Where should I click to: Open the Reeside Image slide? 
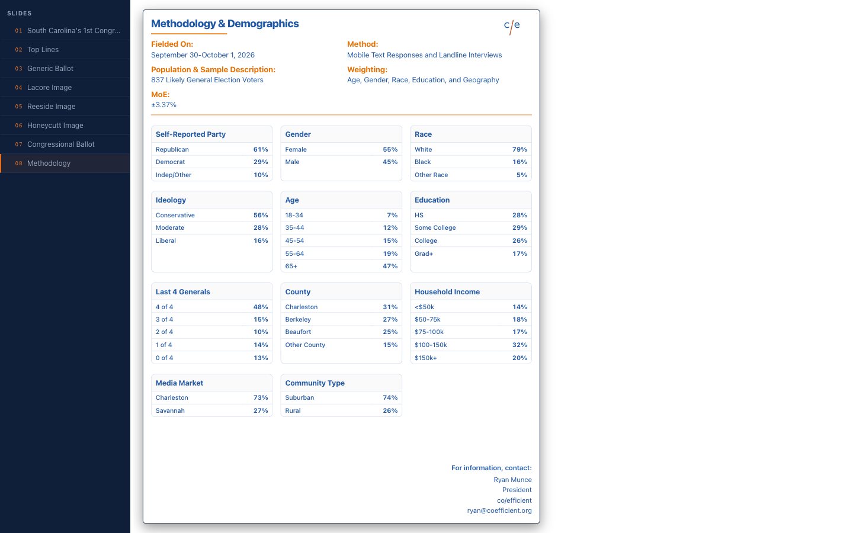pos(65,107)
